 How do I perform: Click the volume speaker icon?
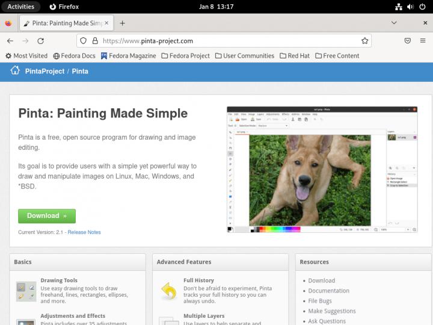pyautogui.click(x=410, y=7)
